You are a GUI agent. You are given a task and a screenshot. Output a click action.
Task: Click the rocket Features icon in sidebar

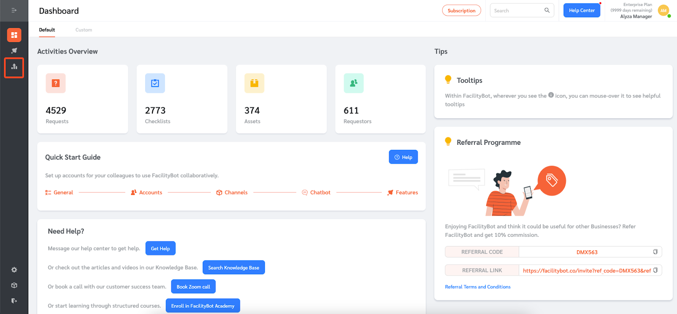pyautogui.click(x=14, y=51)
